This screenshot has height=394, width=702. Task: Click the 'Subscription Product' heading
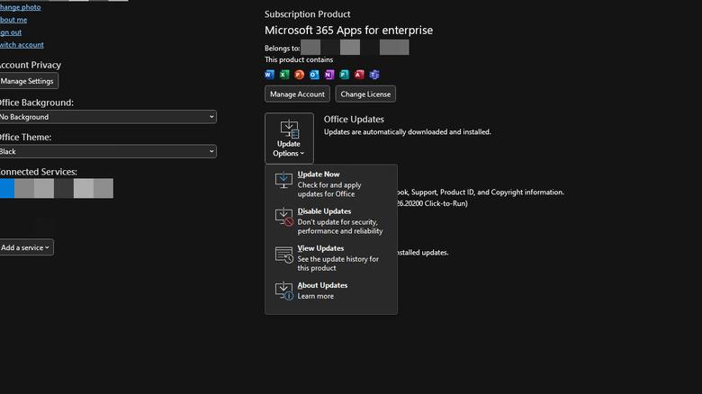pos(307,13)
